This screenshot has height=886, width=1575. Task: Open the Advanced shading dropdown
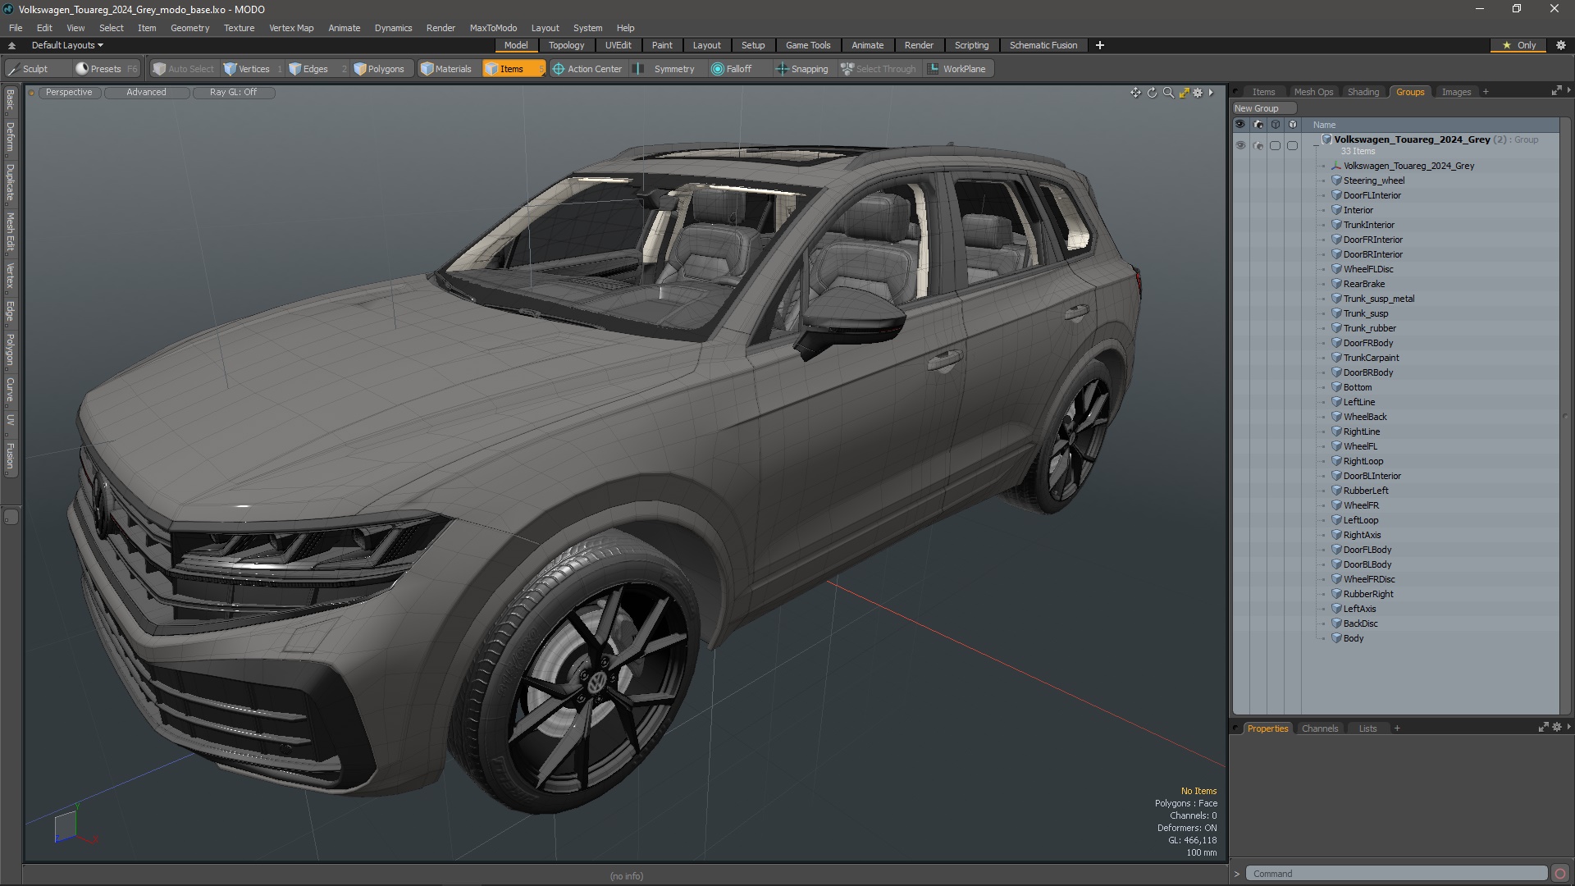(146, 93)
